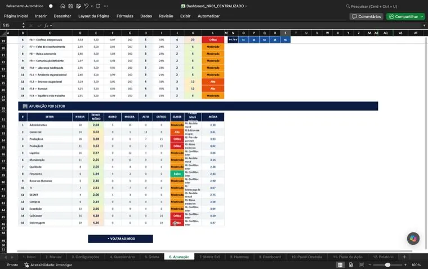Click the Comentários button
Image resolution: width=428 pixels, height=269 pixels.
click(366, 17)
